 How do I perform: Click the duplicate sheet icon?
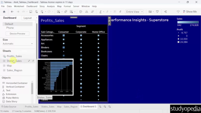66,12
